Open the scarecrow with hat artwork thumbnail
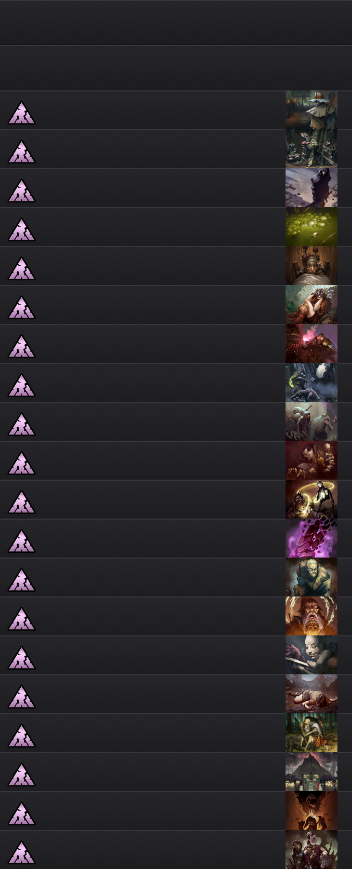Screen dimensions: 352x869 pyautogui.click(x=312, y=110)
